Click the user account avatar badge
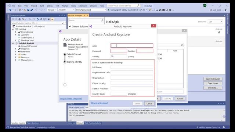This screenshot has width=235, height=132. [205, 5]
